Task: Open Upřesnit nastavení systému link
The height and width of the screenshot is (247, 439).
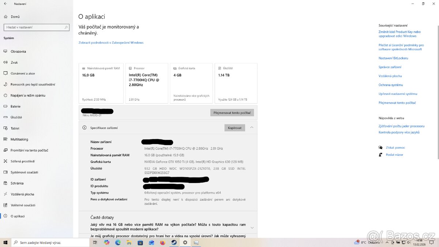Action: point(398,94)
